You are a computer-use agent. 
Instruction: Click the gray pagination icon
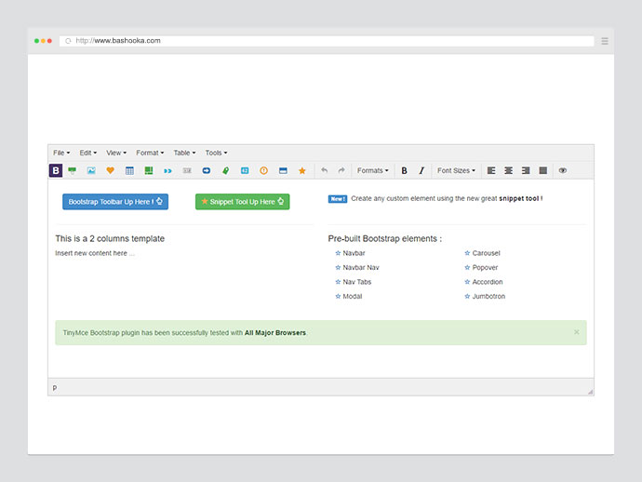click(187, 170)
